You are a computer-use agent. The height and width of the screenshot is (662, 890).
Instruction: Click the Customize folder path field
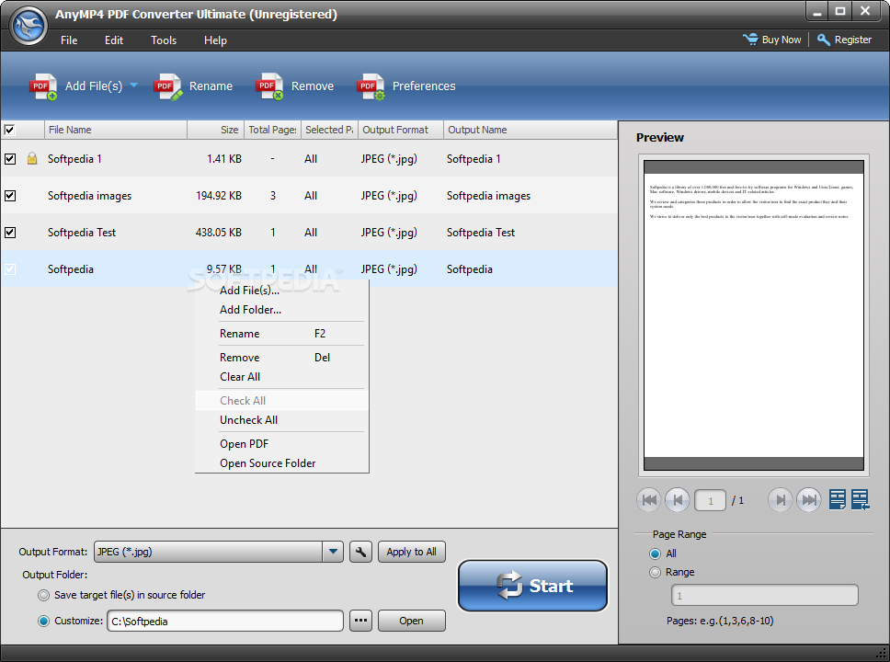click(225, 621)
